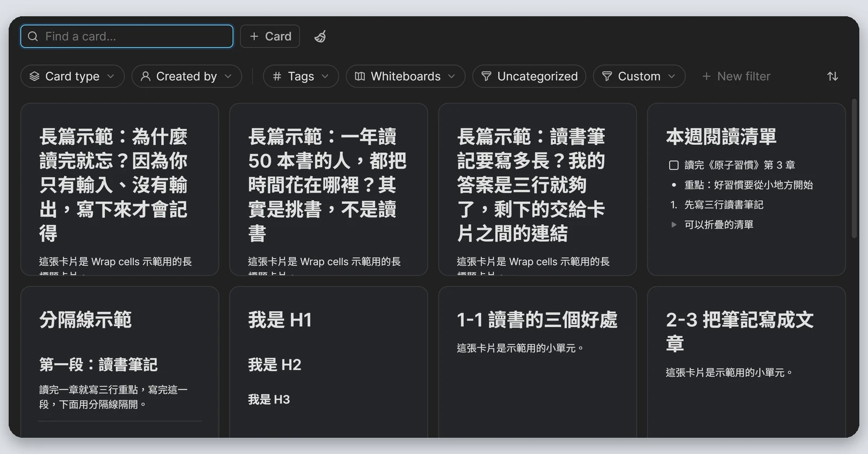Open the 為什麼讀完就忘 long-title card
The width and height of the screenshot is (868, 454).
(120, 189)
